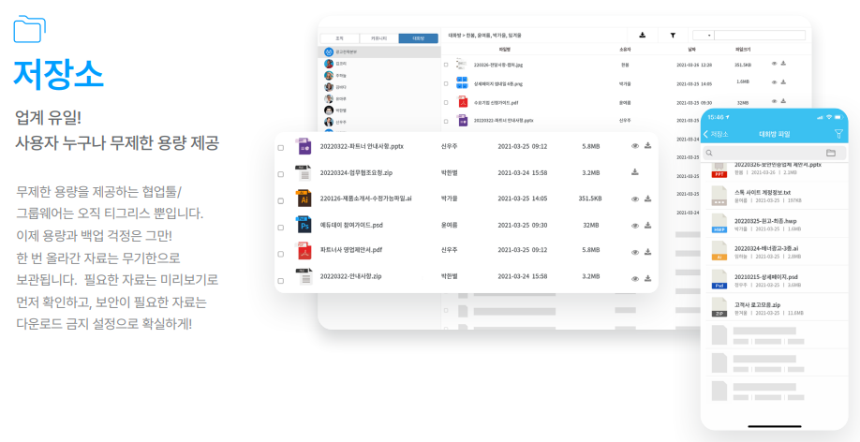Screen dimensions: 860x442
Task: Click the blue folder logo above 저장소
Action: (x=30, y=29)
